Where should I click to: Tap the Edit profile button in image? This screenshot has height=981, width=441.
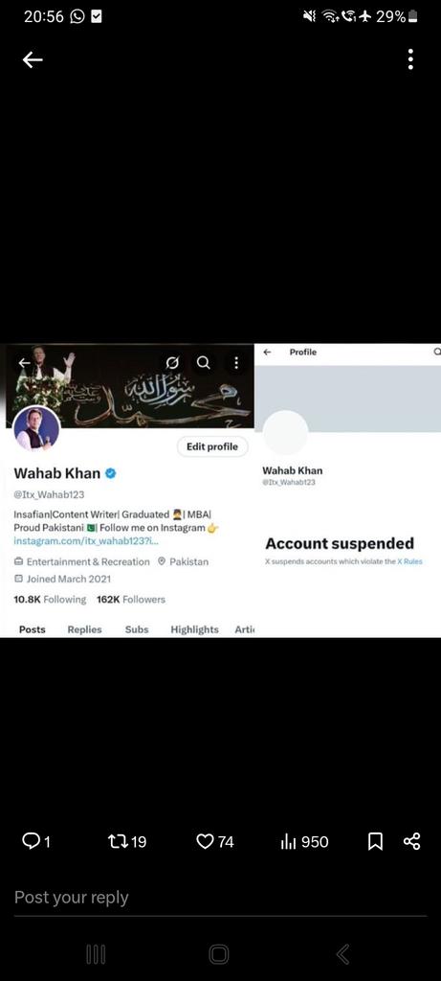[x=212, y=446]
